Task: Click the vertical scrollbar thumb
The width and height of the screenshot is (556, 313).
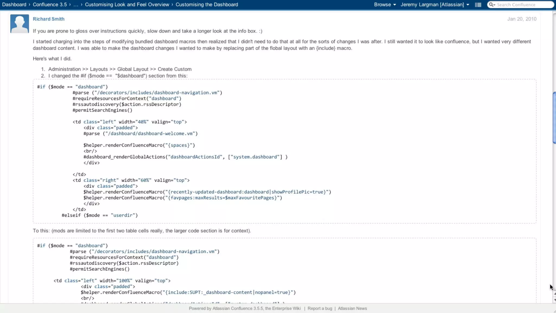Action: [554, 118]
